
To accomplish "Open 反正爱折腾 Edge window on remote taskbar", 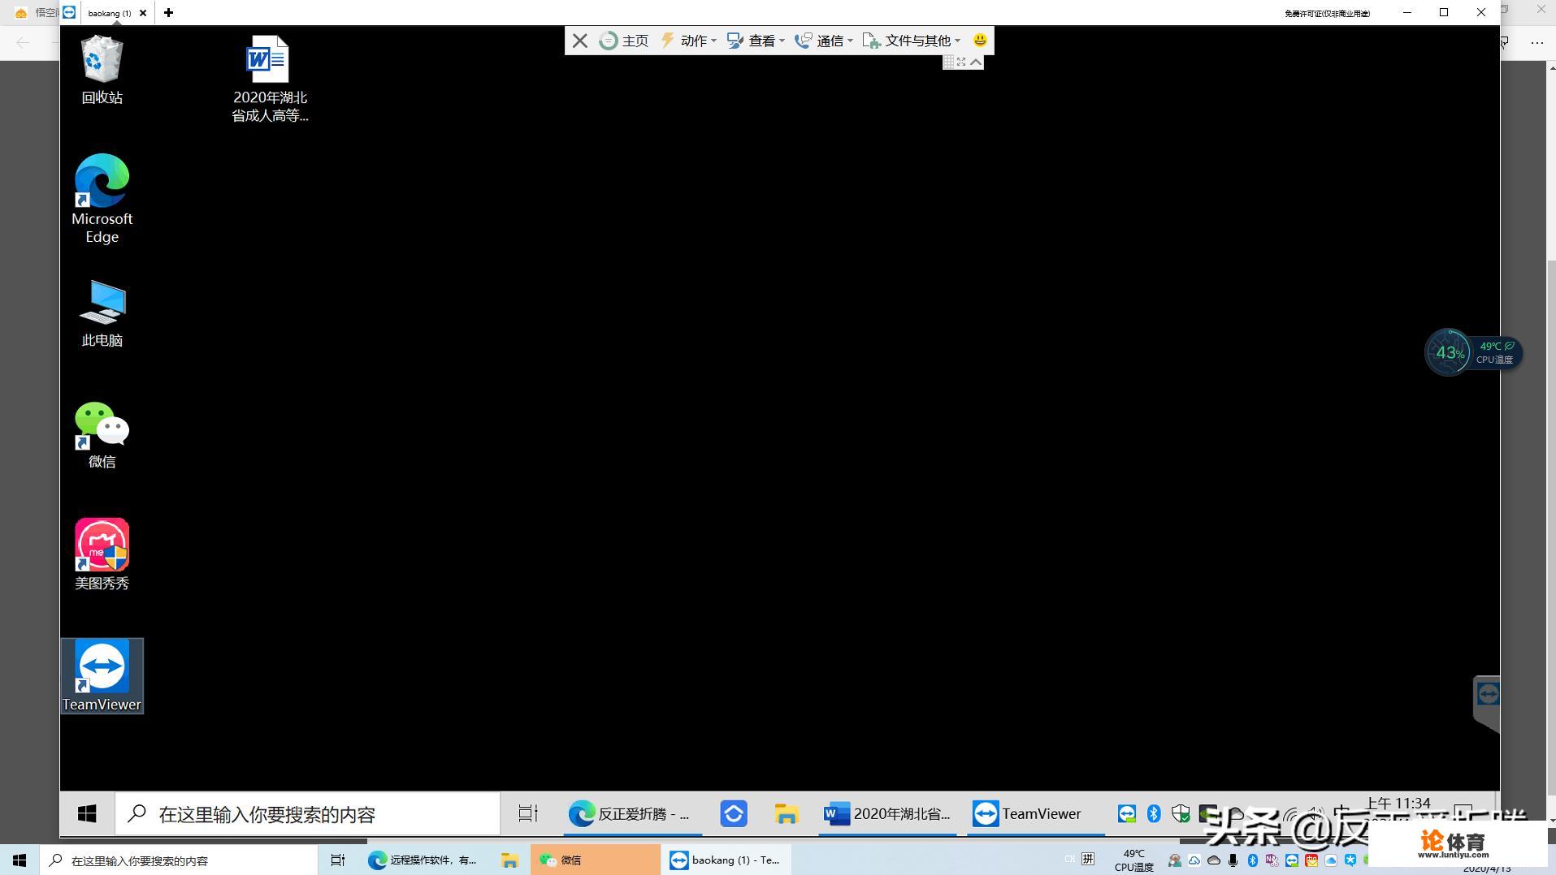I will pos(632,813).
